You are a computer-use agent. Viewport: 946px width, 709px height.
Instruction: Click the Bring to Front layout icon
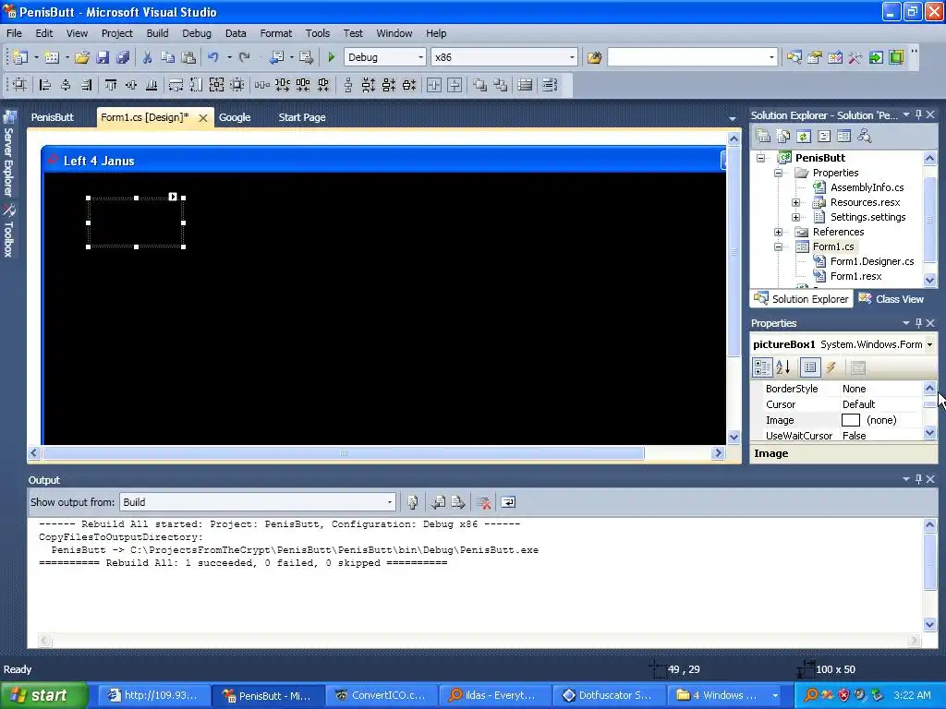tap(480, 85)
